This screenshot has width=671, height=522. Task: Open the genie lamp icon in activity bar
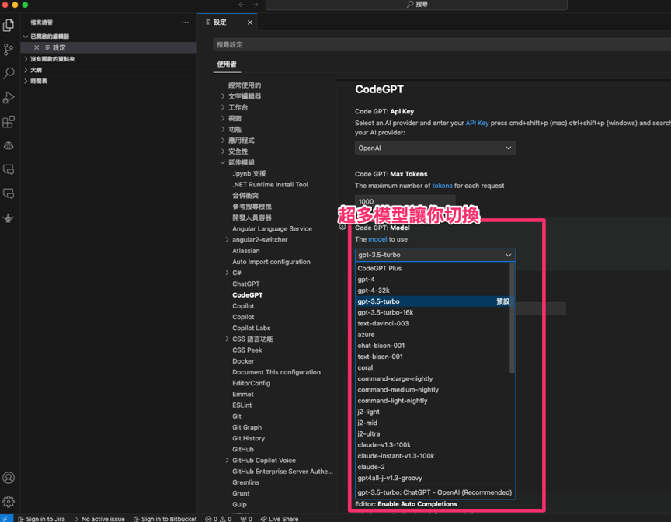(x=9, y=218)
